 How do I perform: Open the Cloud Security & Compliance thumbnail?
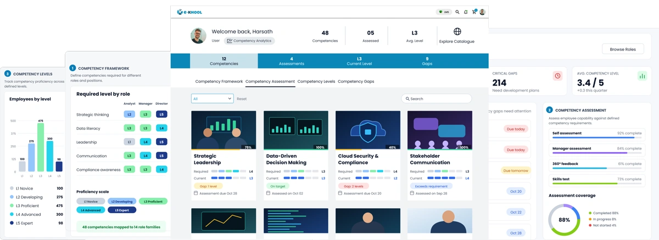(x=368, y=130)
